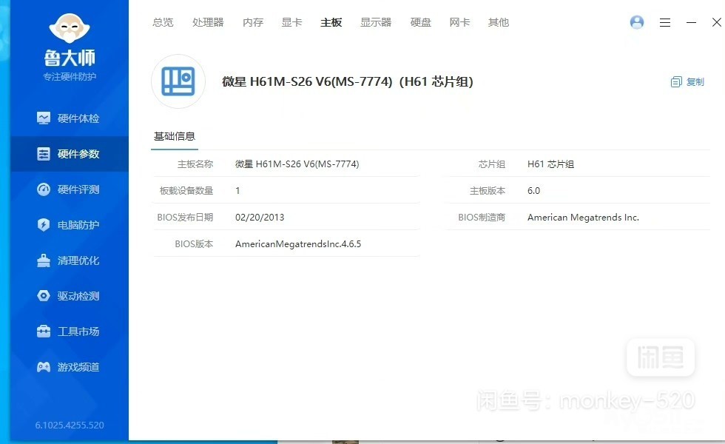Open the 内存 tab
The image size is (725, 444).
[253, 22]
